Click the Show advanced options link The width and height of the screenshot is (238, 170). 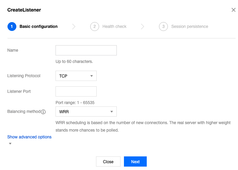pyautogui.click(x=29, y=137)
